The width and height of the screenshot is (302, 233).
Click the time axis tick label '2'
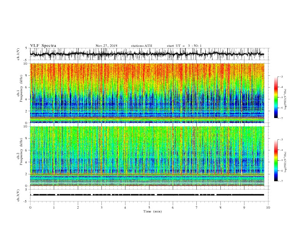point(78,207)
